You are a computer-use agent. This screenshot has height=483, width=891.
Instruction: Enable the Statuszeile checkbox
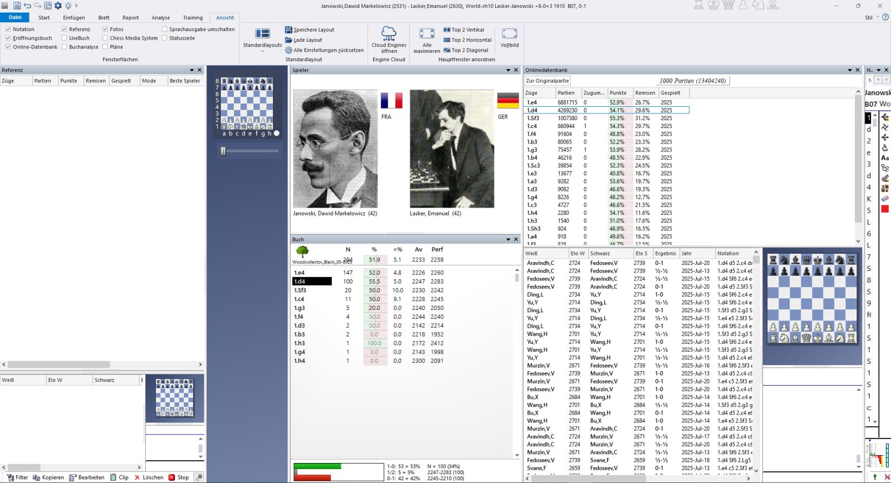(165, 38)
